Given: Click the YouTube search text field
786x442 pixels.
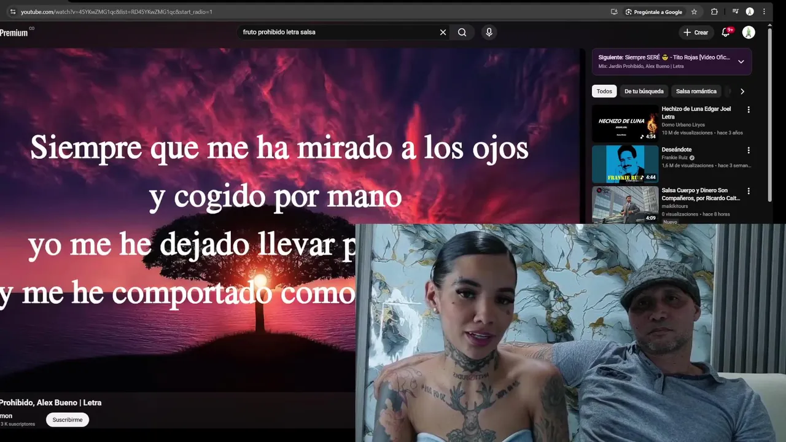Looking at the screenshot, I should click(x=337, y=32).
